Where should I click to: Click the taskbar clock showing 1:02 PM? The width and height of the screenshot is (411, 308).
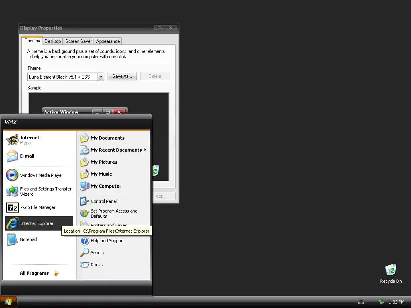point(396,302)
